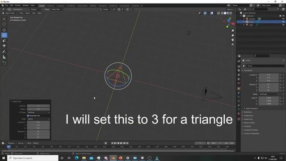Select the Annotate tool in toolbar
Screen dimensions: 286x161
point(4,52)
